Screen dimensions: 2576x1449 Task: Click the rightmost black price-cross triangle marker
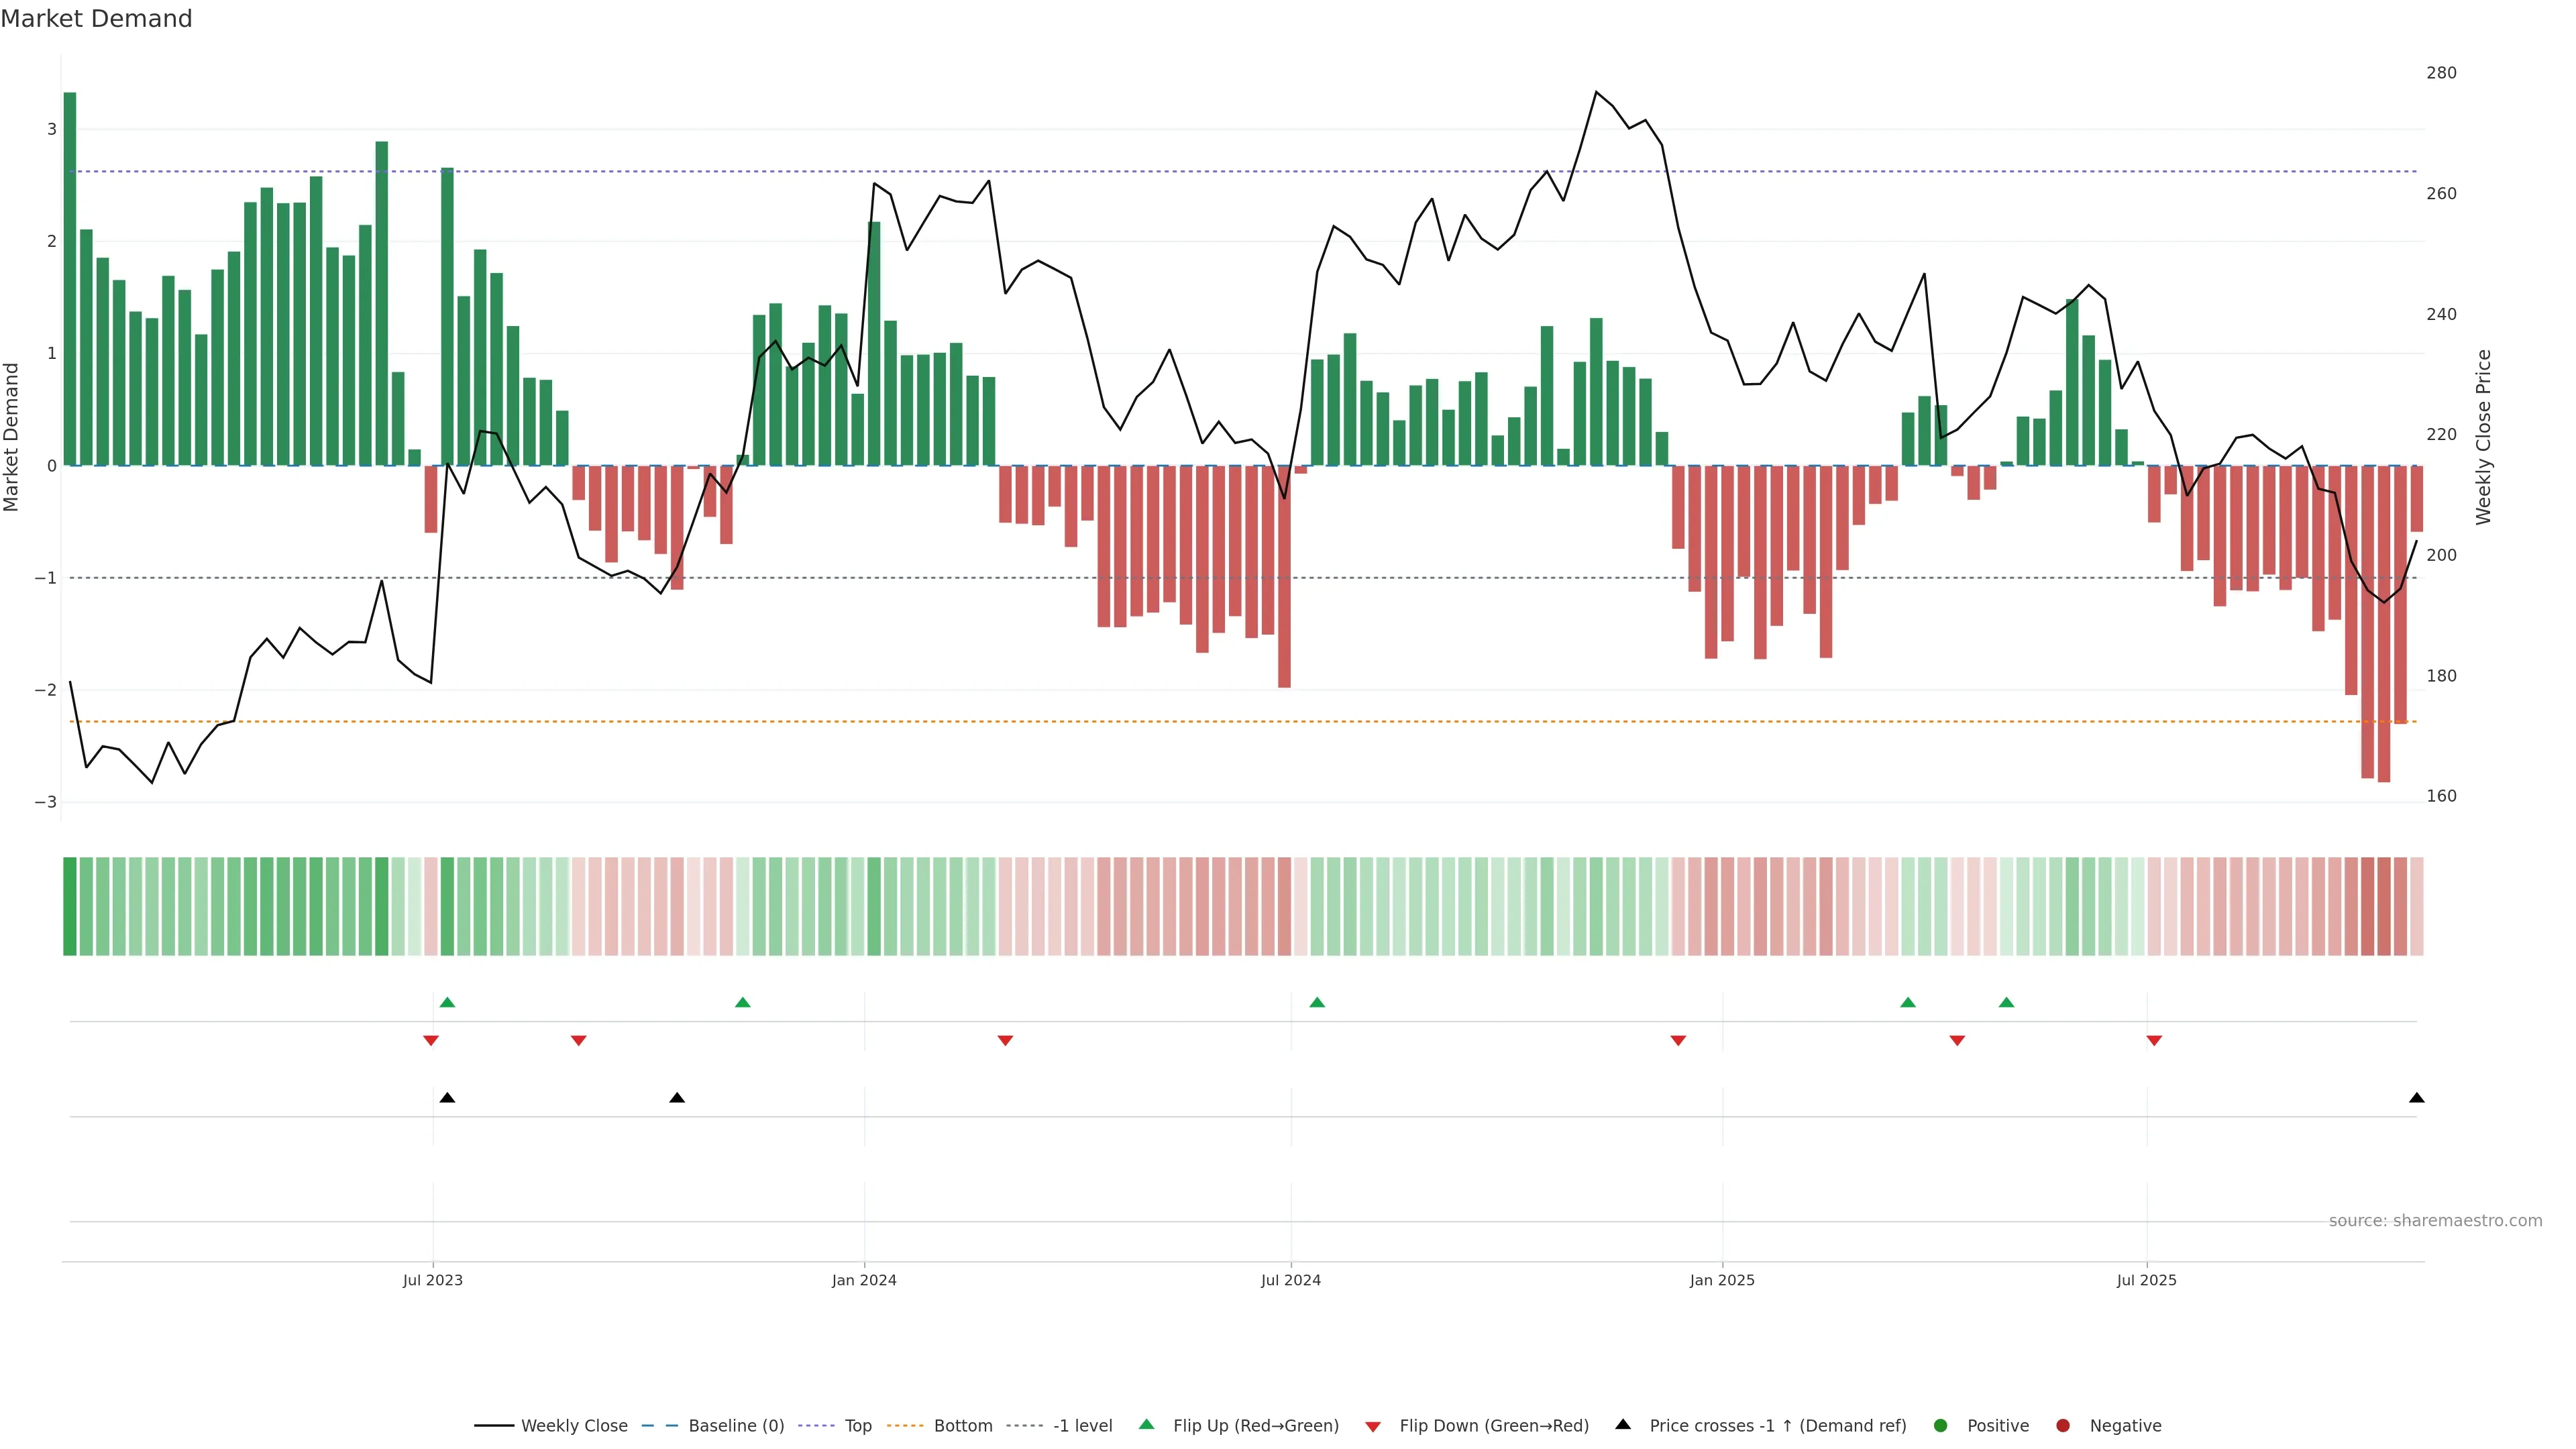[x=2416, y=1098]
